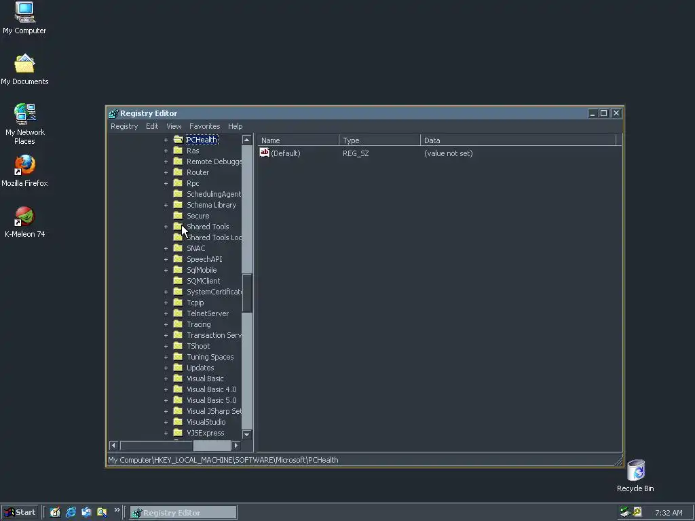Expand the Rpc key
695x521 pixels.
[x=166, y=183]
